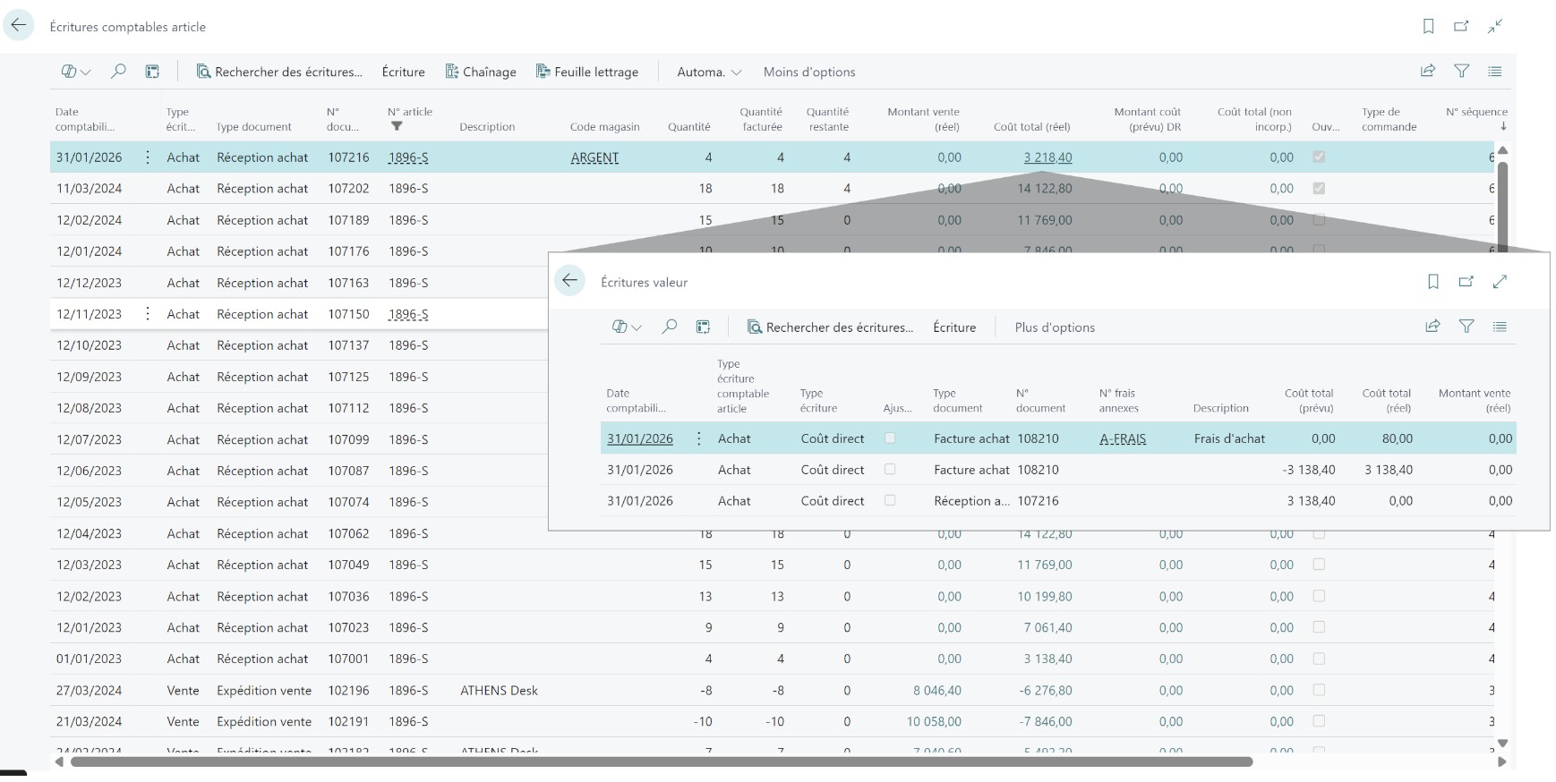The height and width of the screenshot is (782, 1556).
Task: Bookmark the Écritures valeur page
Action: 1433,282
